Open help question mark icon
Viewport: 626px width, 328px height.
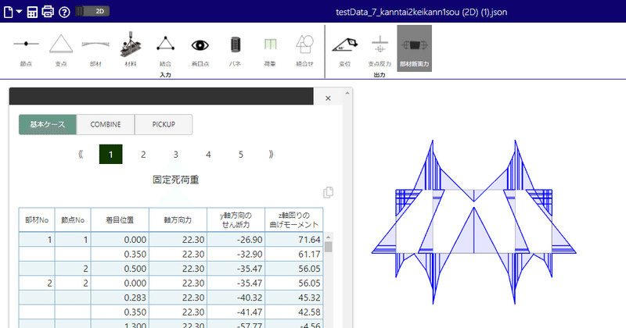coord(64,12)
